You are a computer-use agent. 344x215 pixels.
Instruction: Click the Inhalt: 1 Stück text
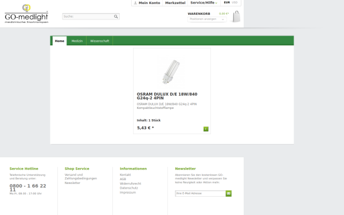pyautogui.click(x=148, y=120)
